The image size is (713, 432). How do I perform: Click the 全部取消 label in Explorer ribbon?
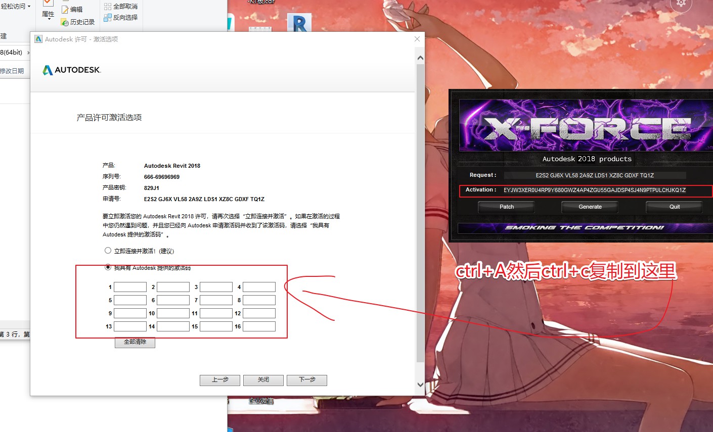pyautogui.click(x=125, y=7)
